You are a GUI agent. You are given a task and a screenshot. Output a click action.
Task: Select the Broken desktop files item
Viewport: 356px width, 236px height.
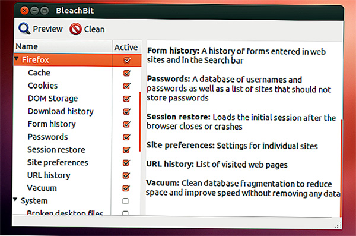click(65, 212)
